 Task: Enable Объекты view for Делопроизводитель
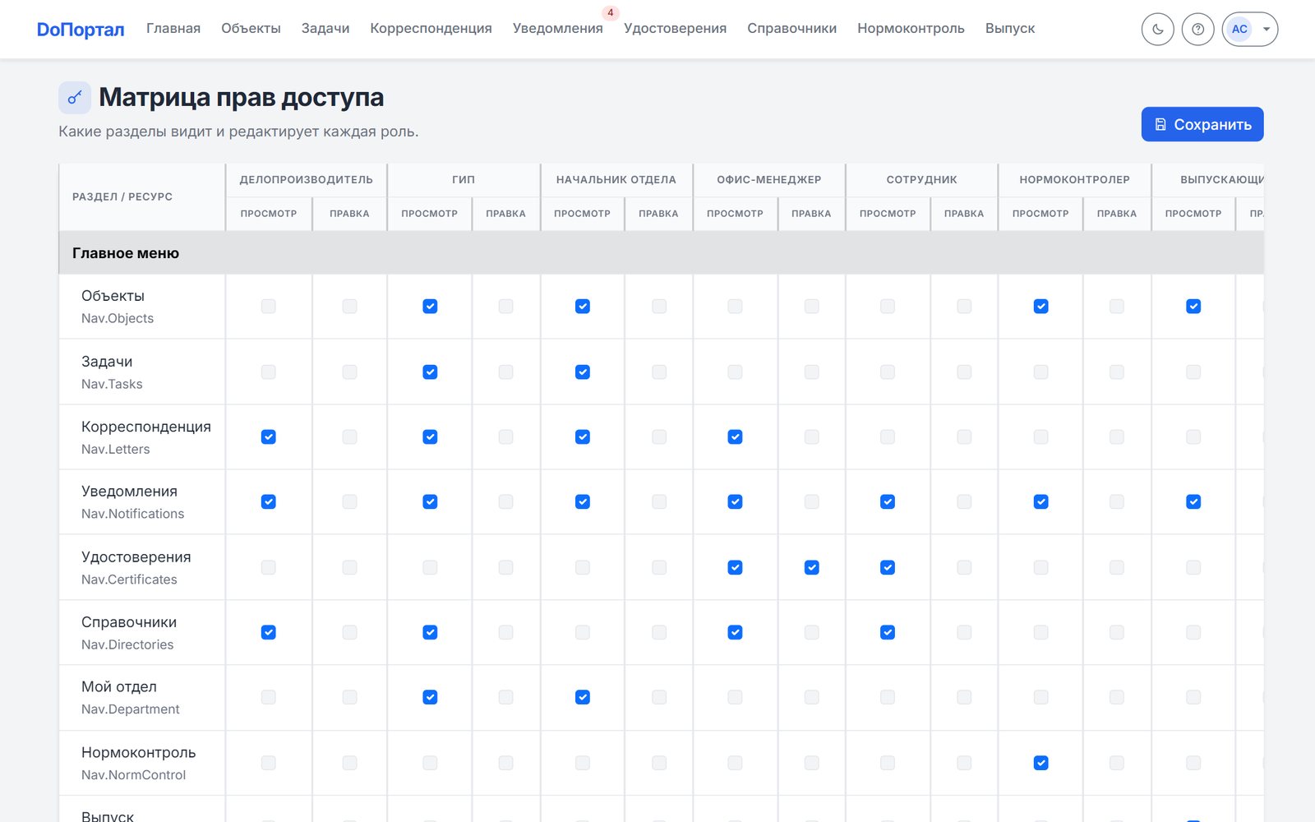tap(268, 307)
